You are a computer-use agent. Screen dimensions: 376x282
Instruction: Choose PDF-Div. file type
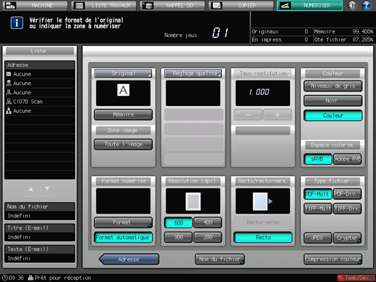click(348, 194)
